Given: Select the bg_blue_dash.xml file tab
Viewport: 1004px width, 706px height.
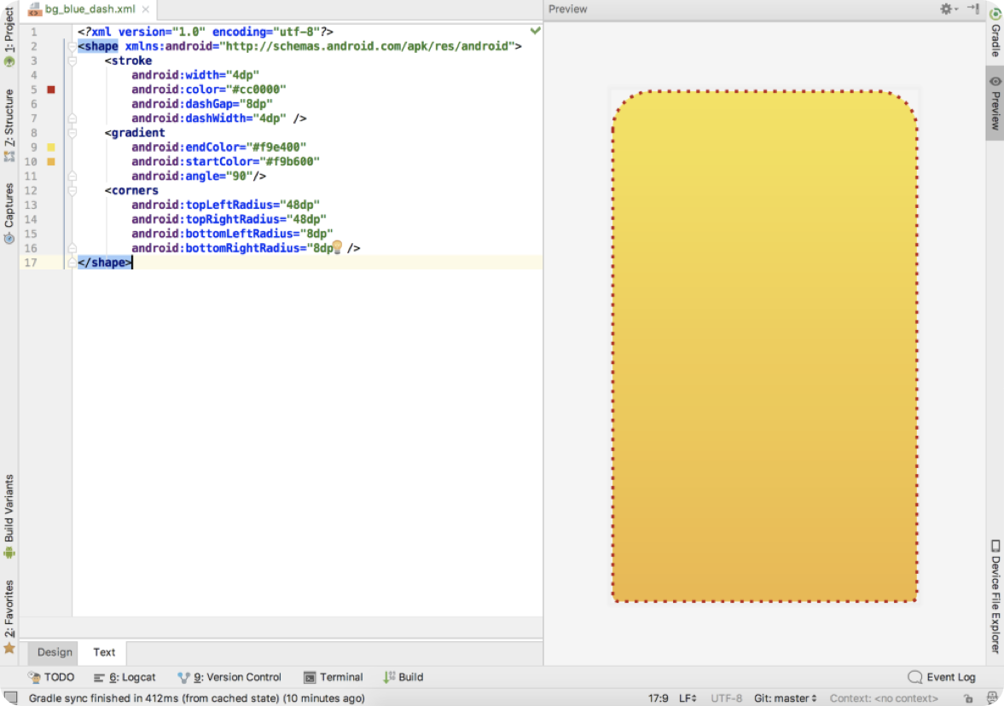Looking at the screenshot, I should pyautogui.click(x=90, y=9).
